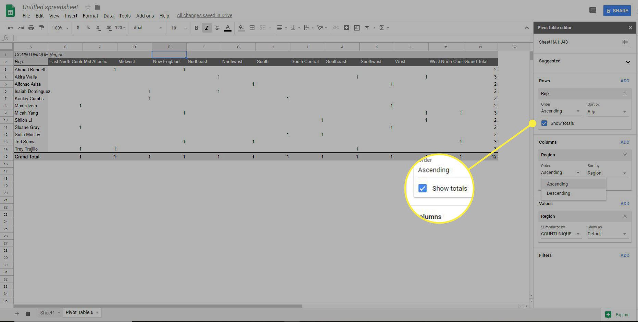Remove the Region field from Columns
The width and height of the screenshot is (638, 322).
point(625,155)
